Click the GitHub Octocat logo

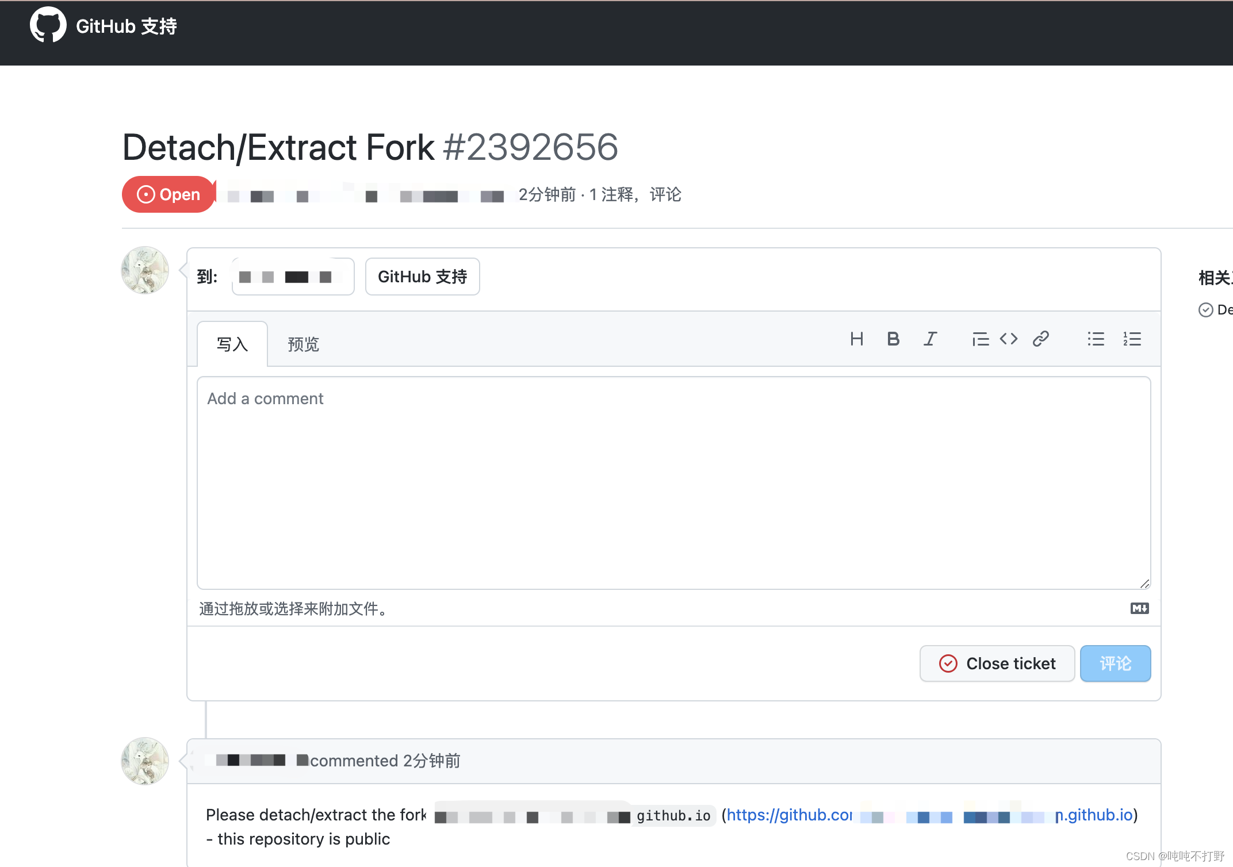pyautogui.click(x=48, y=25)
